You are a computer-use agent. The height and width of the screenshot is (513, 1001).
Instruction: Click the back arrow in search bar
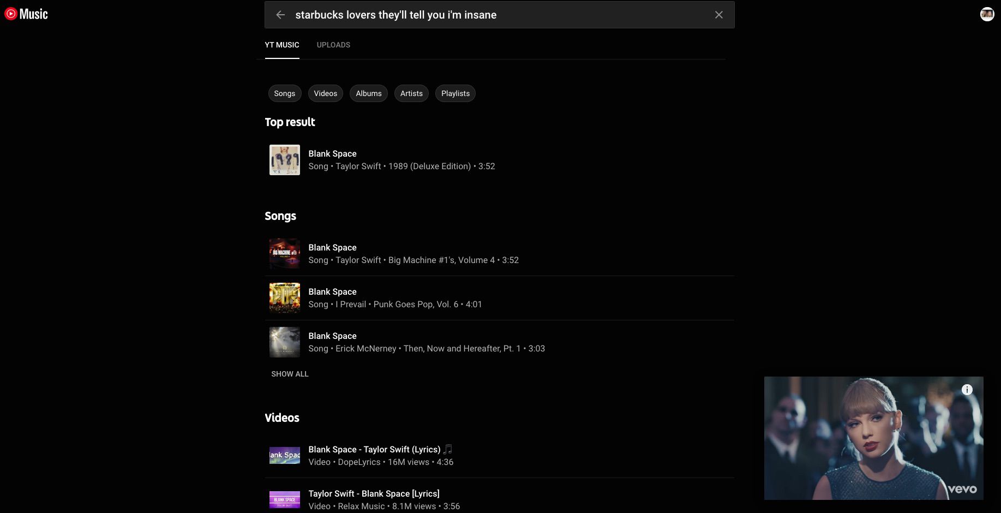(x=280, y=15)
